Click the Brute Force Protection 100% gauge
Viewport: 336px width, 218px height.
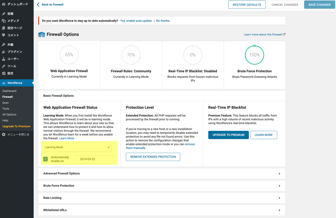255,55
